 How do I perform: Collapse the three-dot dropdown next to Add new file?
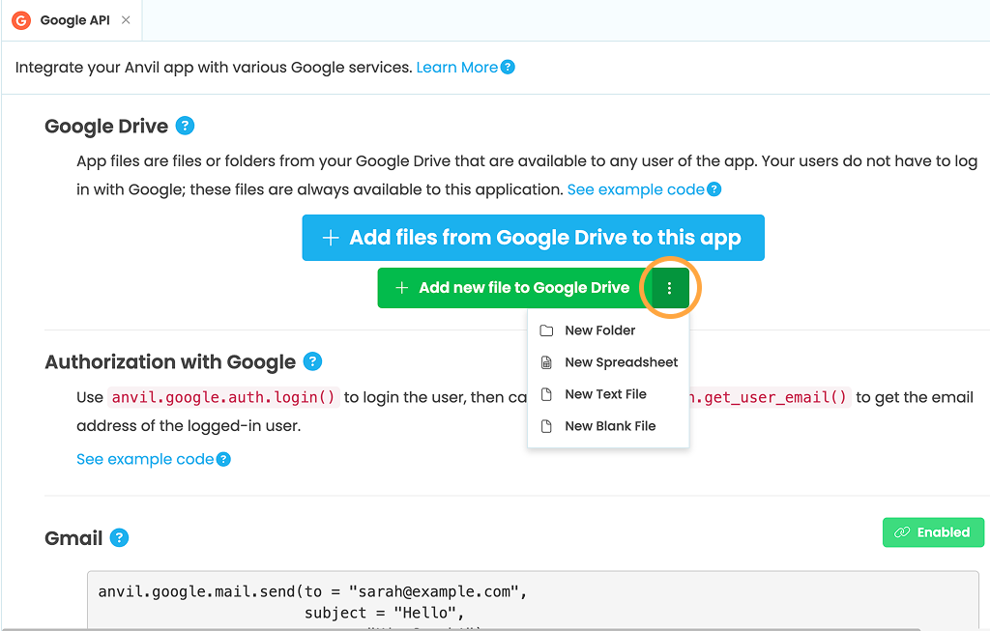[670, 288]
